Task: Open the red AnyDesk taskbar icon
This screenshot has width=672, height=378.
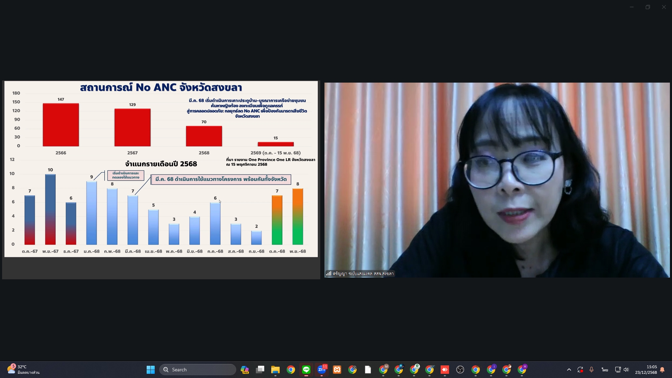Action: (x=445, y=370)
